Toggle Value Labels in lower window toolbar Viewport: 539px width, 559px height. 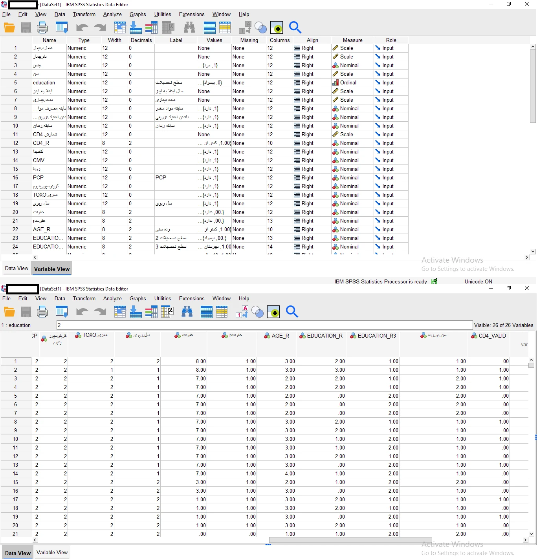coord(242,312)
